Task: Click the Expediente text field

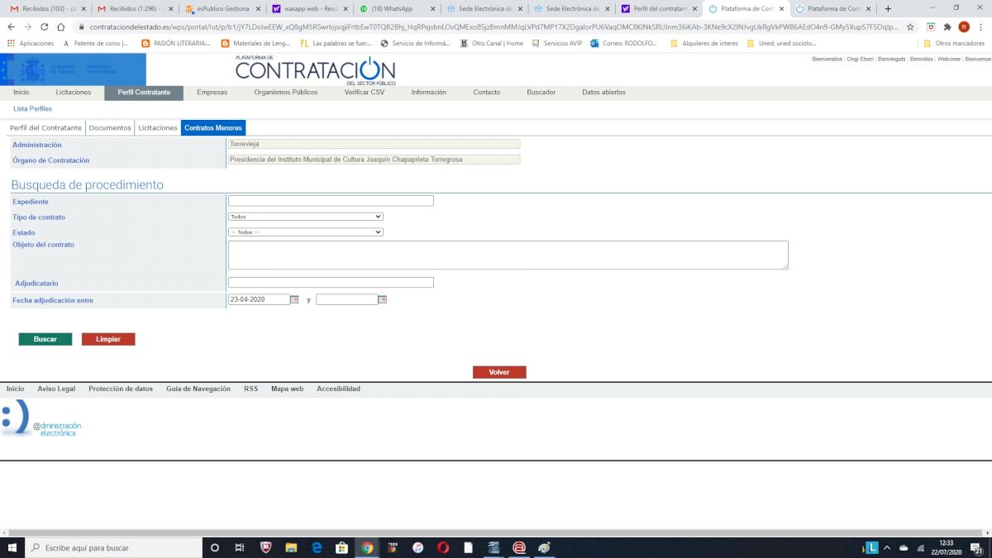Action: click(x=331, y=201)
